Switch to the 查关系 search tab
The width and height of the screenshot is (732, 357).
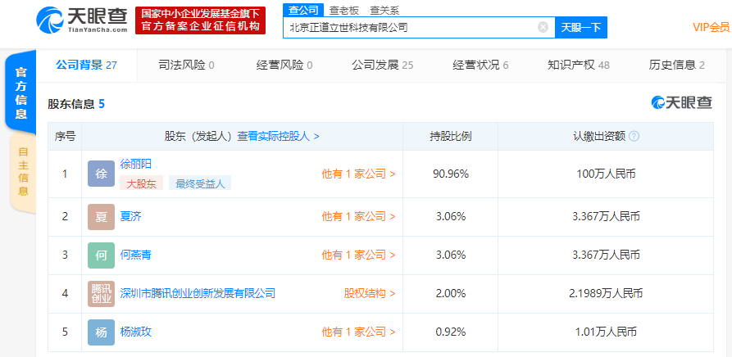(384, 10)
